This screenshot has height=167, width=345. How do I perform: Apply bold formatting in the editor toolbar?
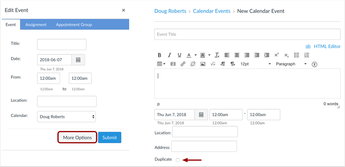pyautogui.click(x=160, y=55)
